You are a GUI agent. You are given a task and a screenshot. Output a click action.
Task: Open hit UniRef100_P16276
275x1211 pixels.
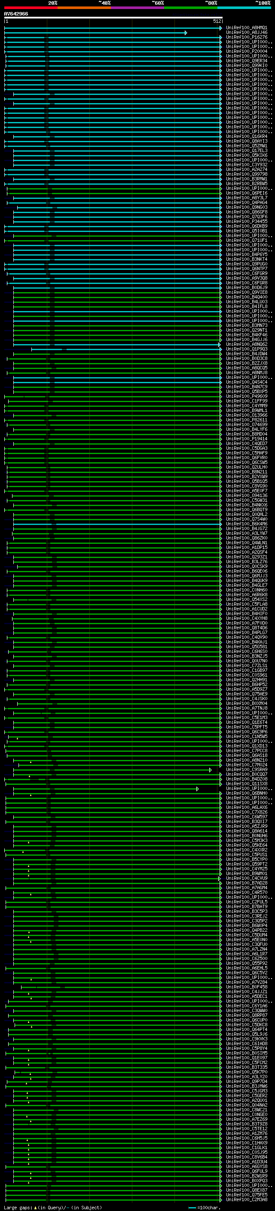tap(246, 37)
